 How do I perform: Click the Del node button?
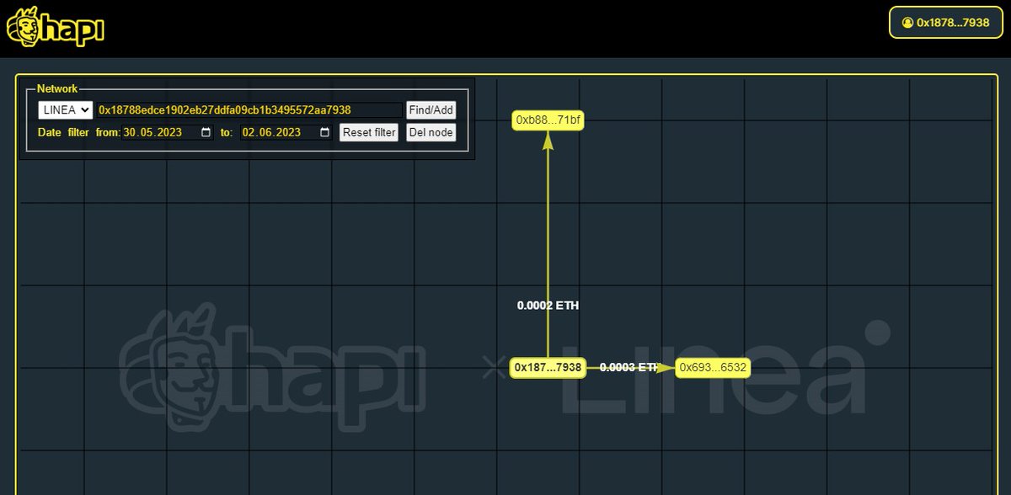tap(431, 132)
